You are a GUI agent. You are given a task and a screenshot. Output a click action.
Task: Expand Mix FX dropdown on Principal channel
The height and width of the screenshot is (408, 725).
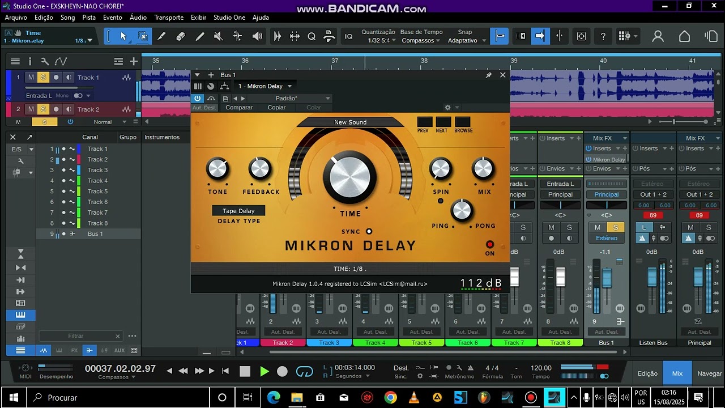coord(700,138)
